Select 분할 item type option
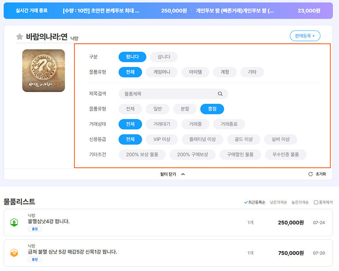Screen dimensions: 339x271 (x=185, y=109)
